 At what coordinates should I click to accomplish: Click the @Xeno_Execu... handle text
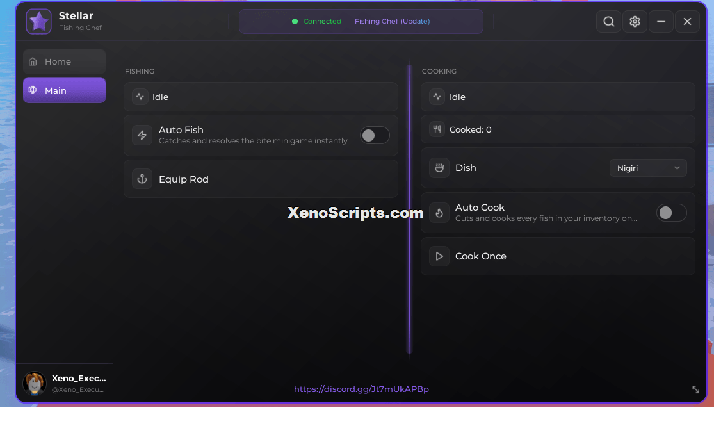(77, 389)
